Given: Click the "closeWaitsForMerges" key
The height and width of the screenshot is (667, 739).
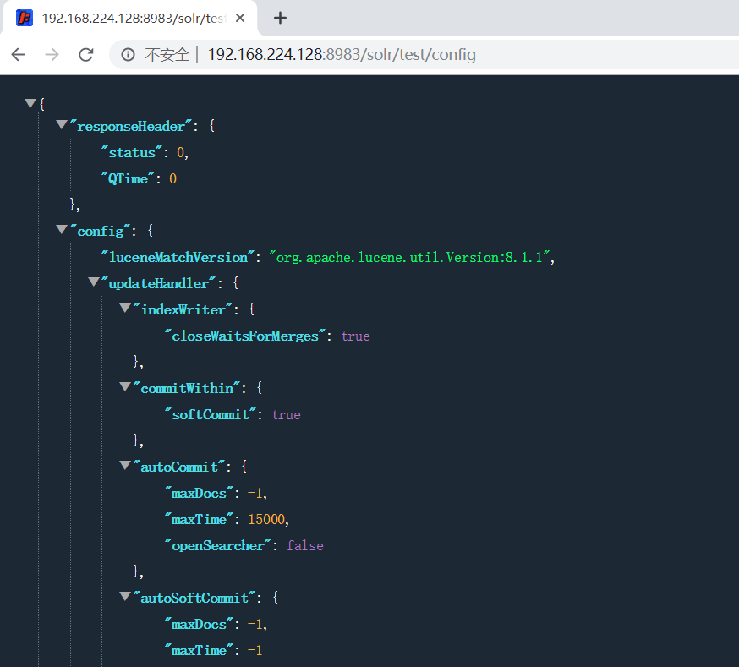Looking at the screenshot, I should (245, 336).
